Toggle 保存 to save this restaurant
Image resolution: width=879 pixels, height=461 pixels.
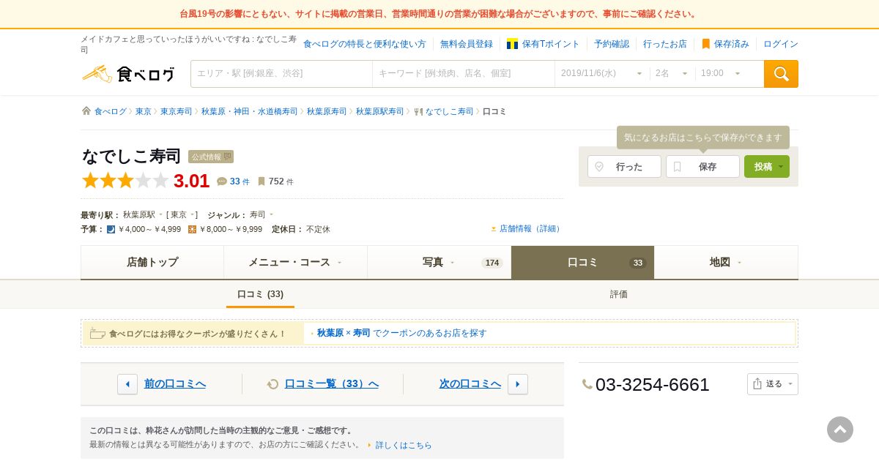tap(702, 167)
